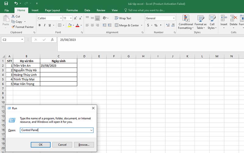Toggle bottom align button
Image resolution: width=244 pixels, height=153 pixels.
pyautogui.click(x=97, y=18)
